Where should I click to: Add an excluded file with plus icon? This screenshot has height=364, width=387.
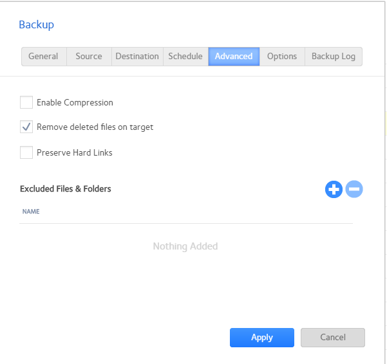(x=334, y=189)
